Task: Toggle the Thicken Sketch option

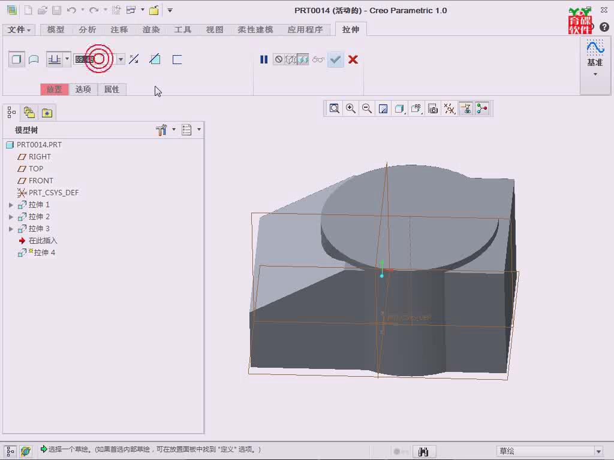Action: tap(177, 59)
